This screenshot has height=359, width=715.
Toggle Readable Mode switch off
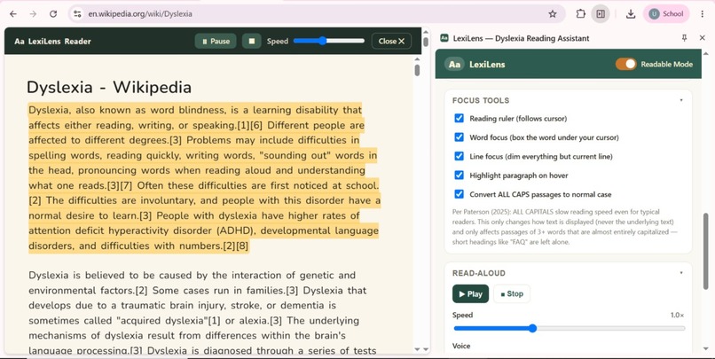625,64
